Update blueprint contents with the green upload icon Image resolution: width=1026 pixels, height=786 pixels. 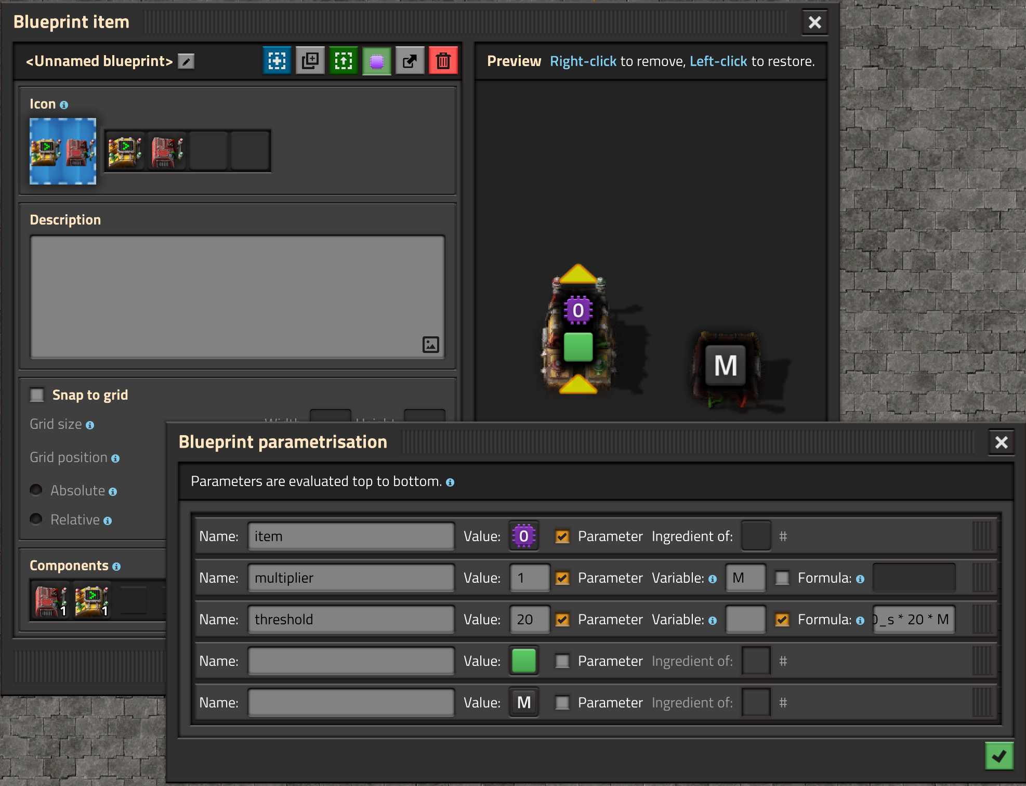pos(343,60)
